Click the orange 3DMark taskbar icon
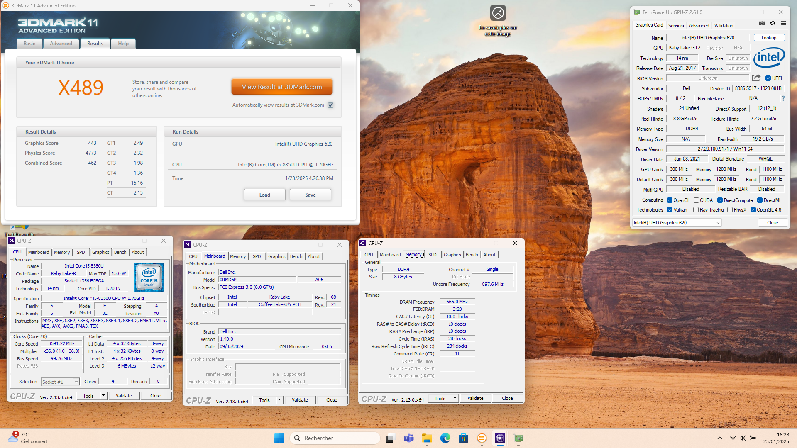Image resolution: width=797 pixels, height=448 pixels. coord(482,438)
